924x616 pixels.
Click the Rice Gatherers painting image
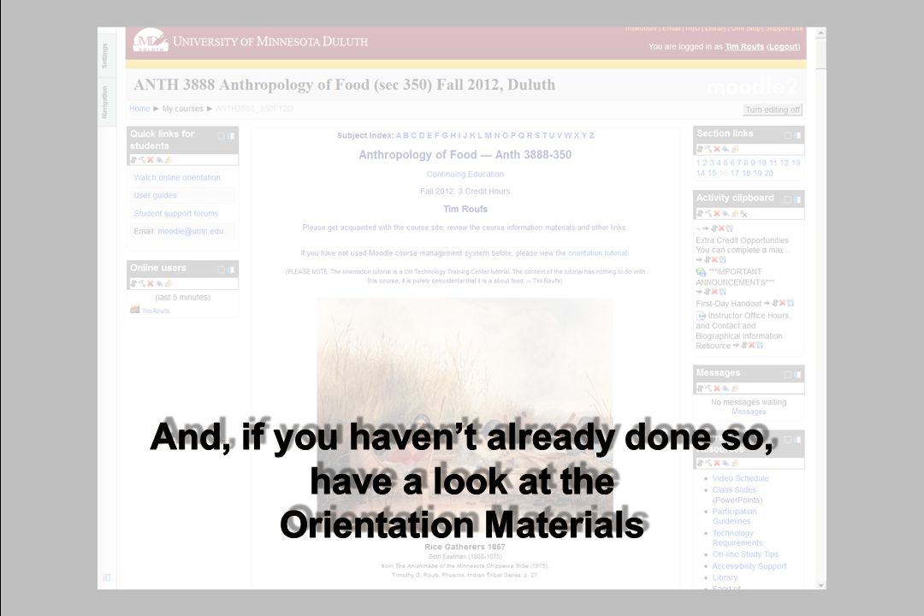(465, 420)
